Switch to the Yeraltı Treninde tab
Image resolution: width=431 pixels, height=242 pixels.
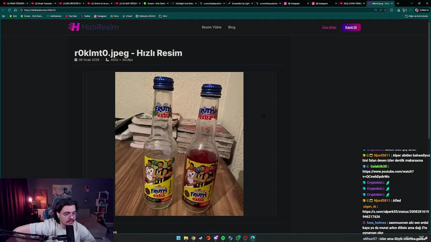point(43,3)
